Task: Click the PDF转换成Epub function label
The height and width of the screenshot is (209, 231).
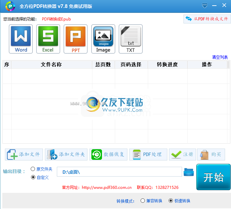Action: click(56, 19)
